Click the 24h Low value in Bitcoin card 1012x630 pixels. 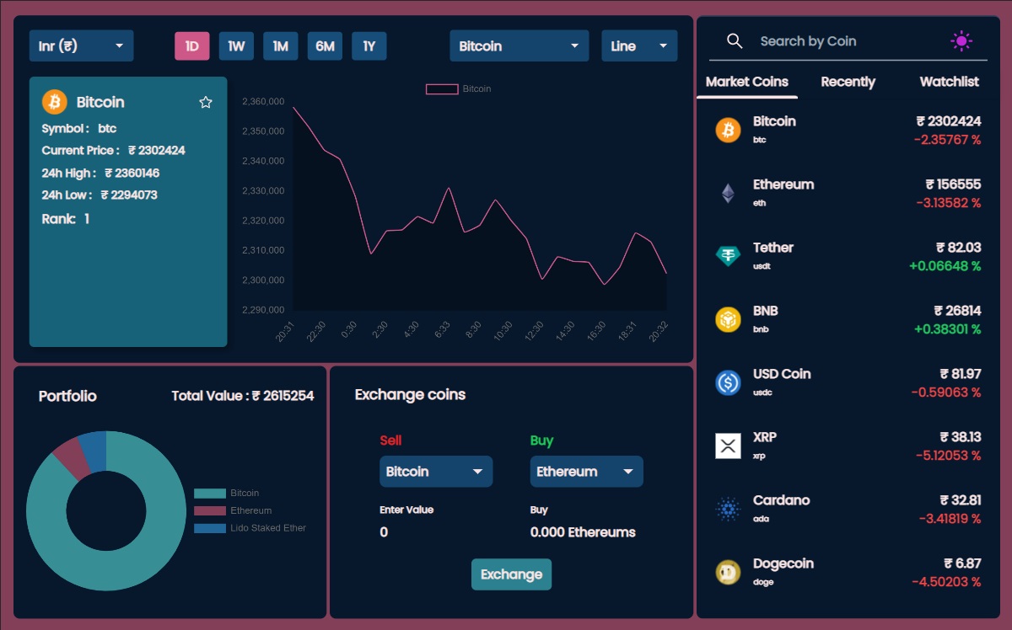tap(129, 195)
